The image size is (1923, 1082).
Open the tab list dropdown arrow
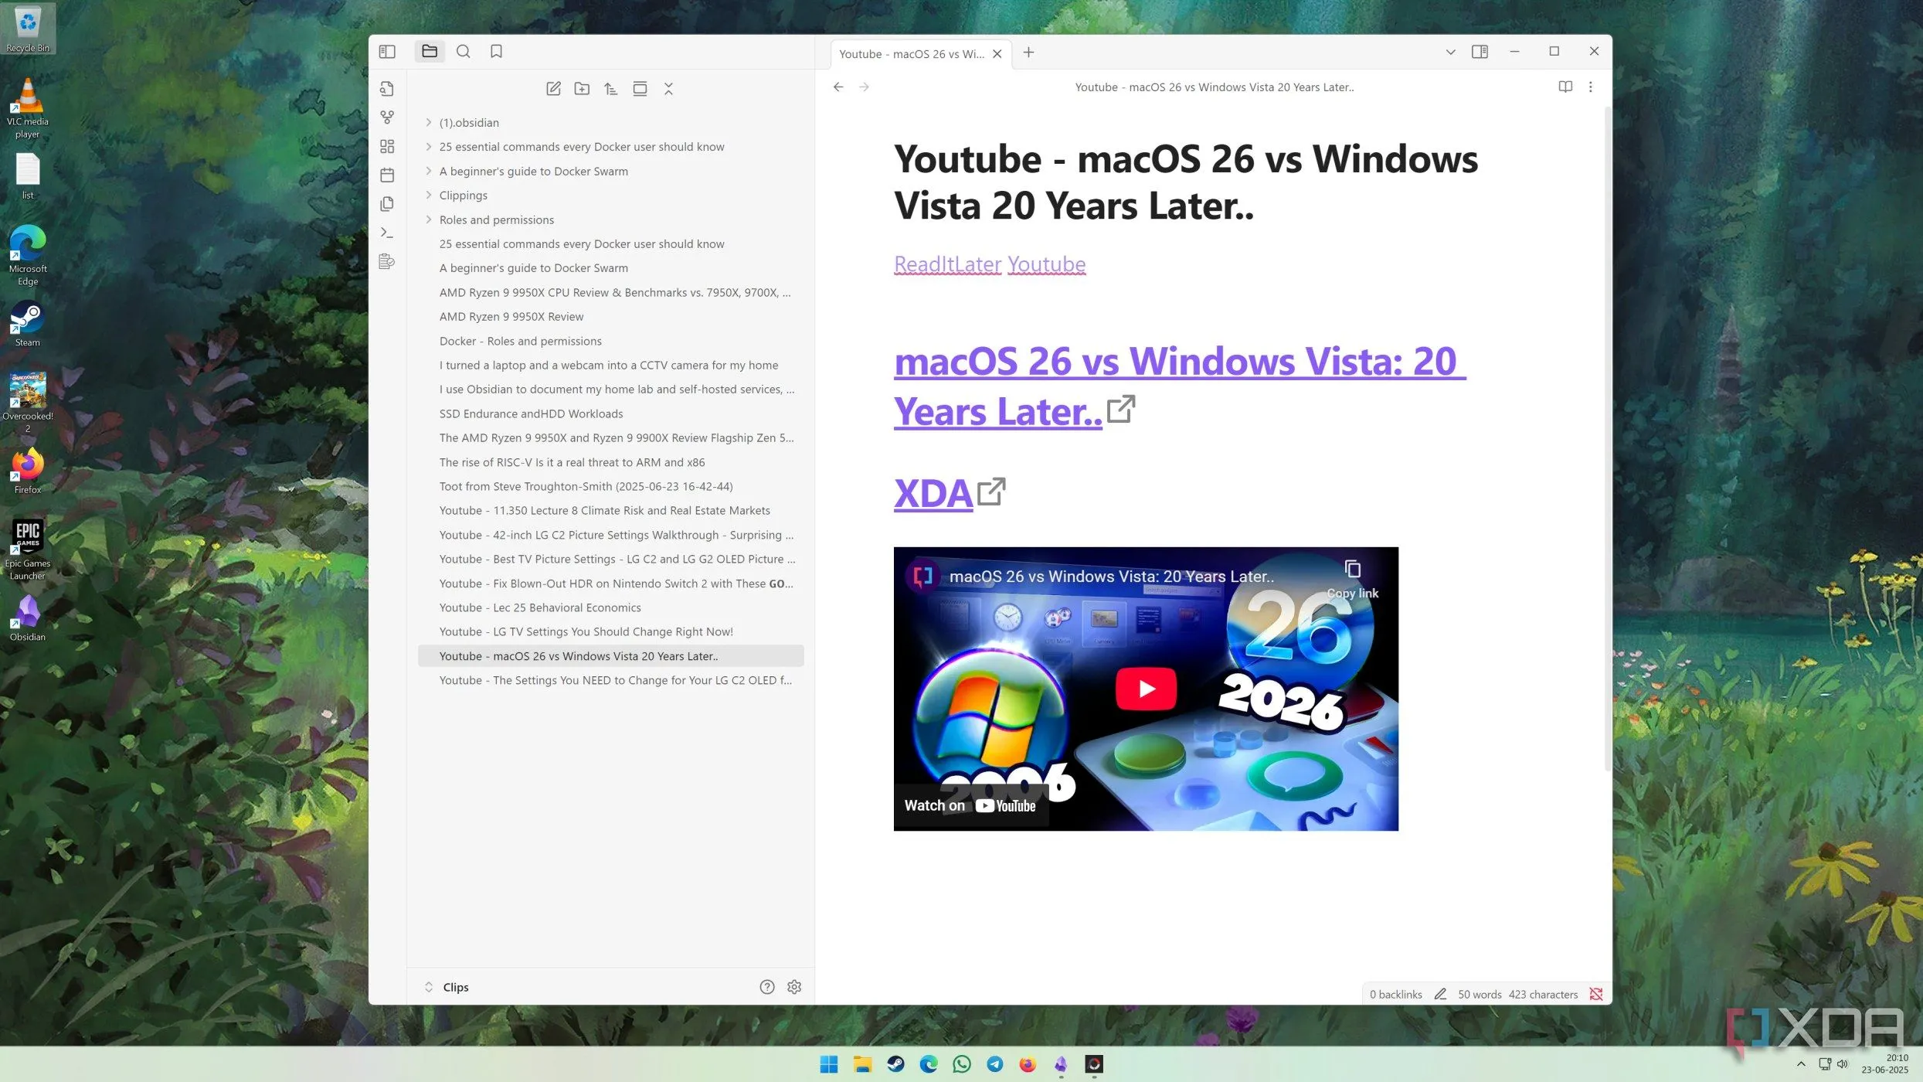click(x=1450, y=53)
